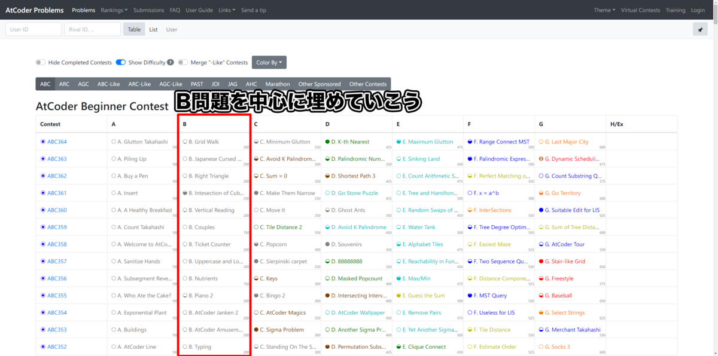Open problem C. Tile Distance 2
The width and height of the screenshot is (718, 356).
click(281, 228)
